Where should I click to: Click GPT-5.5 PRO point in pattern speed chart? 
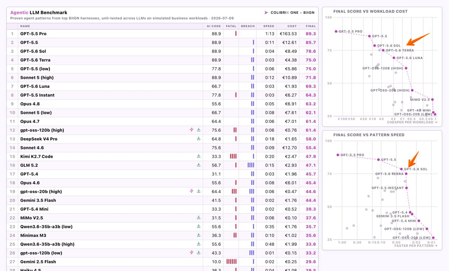[338, 155]
